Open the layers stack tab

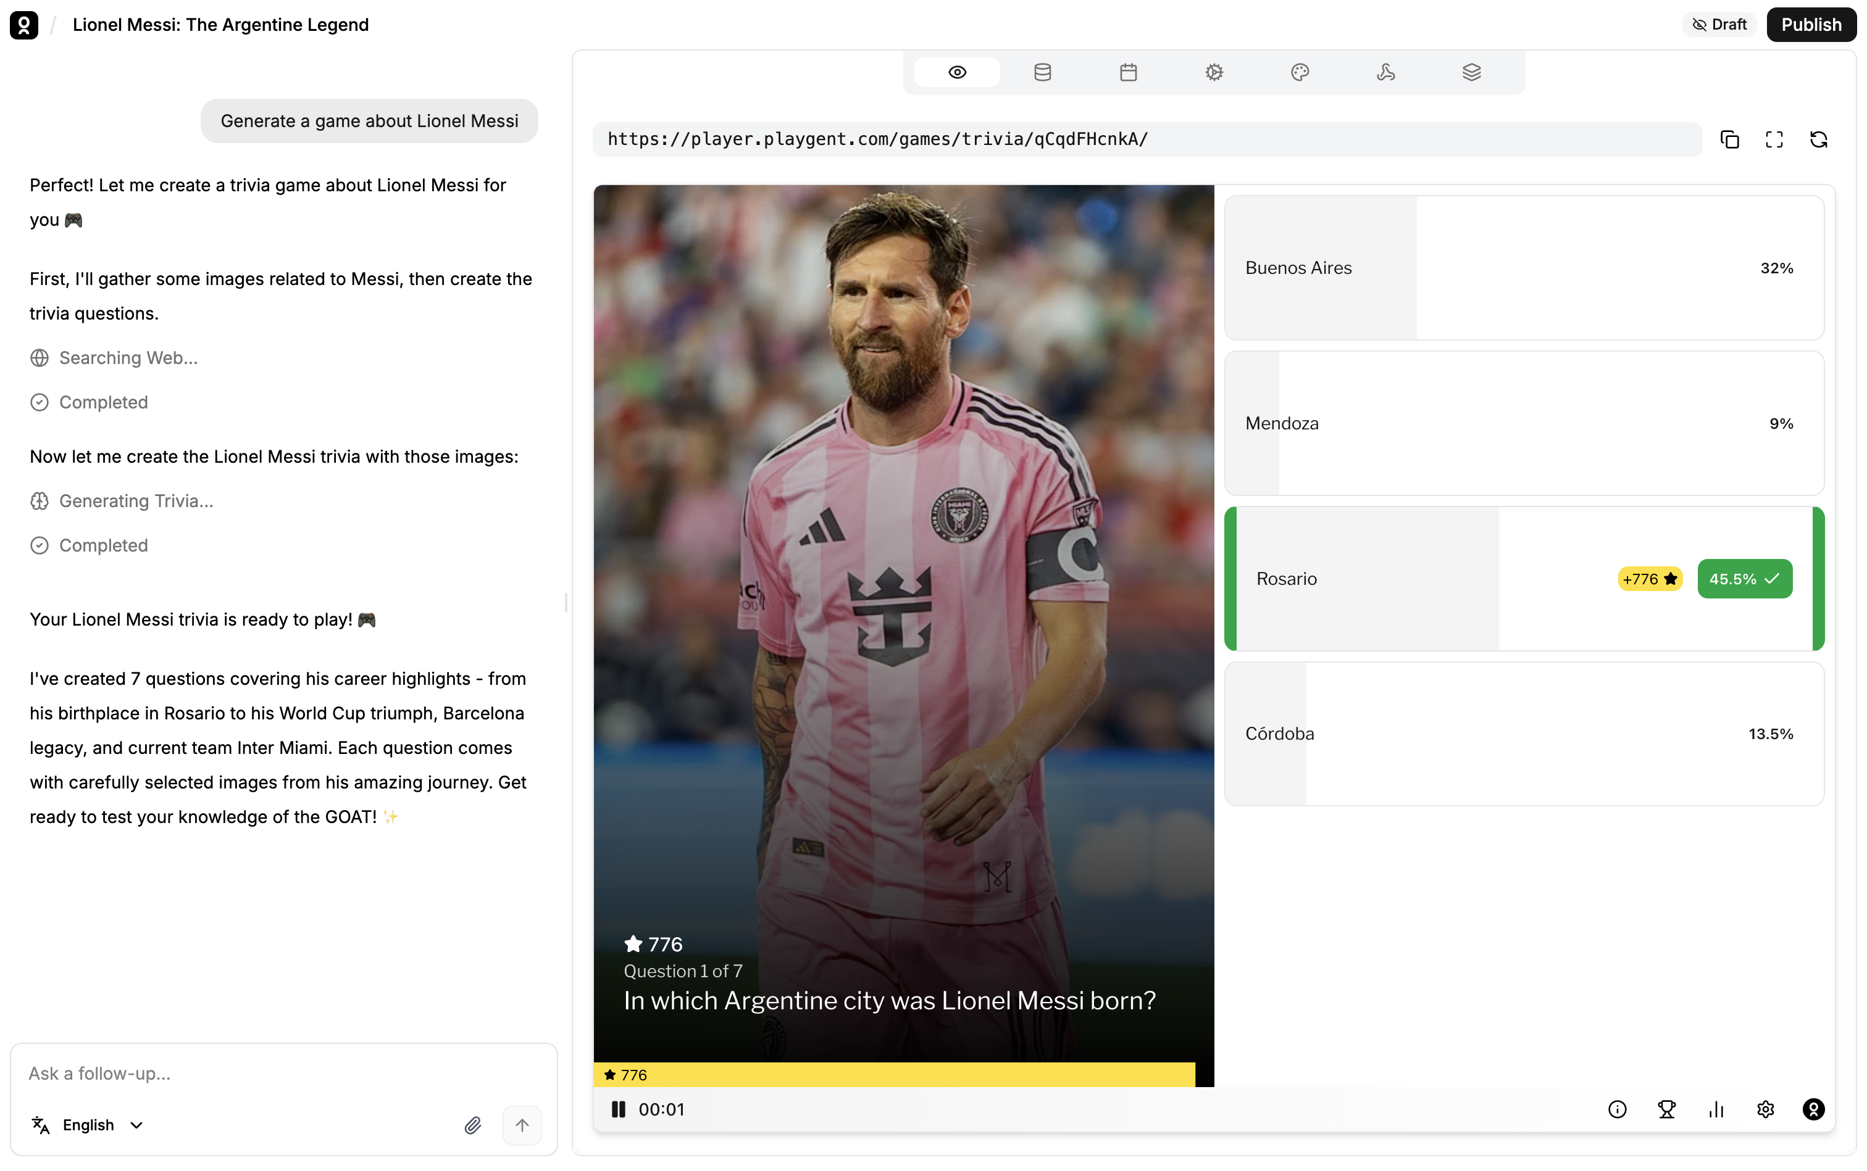tap(1471, 72)
